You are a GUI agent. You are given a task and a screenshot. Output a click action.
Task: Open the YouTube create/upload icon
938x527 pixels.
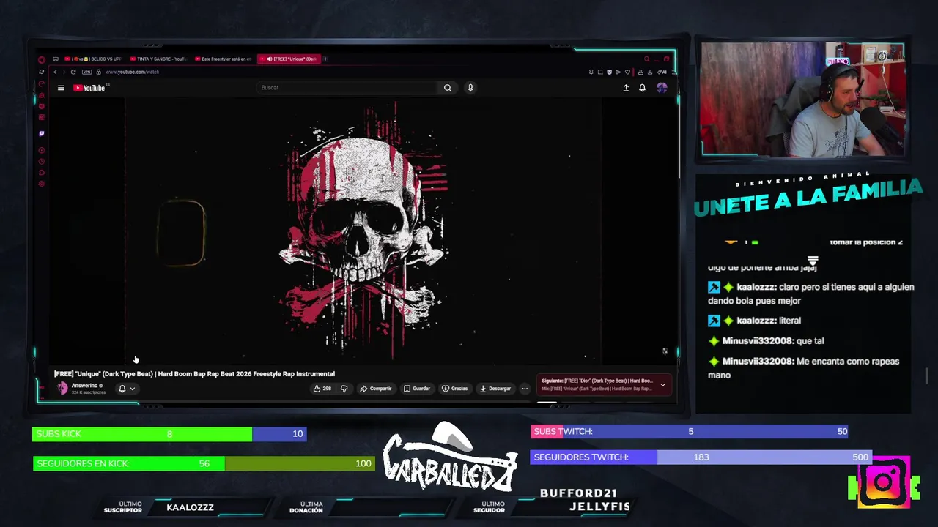pyautogui.click(x=626, y=88)
